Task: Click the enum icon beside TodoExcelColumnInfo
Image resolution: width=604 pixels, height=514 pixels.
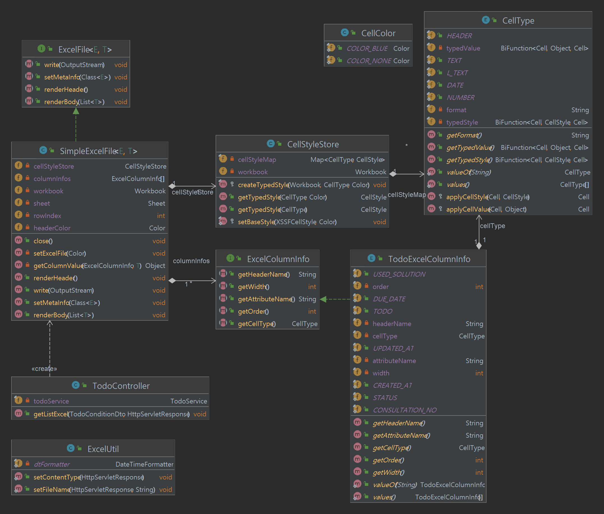Action: click(371, 258)
